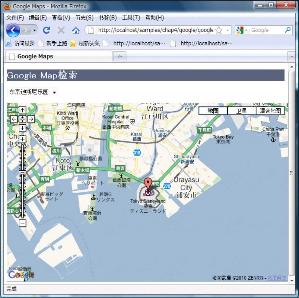Click the Kasai Central Hospital cross icon
Screen dimensions: 299x298
[132, 122]
